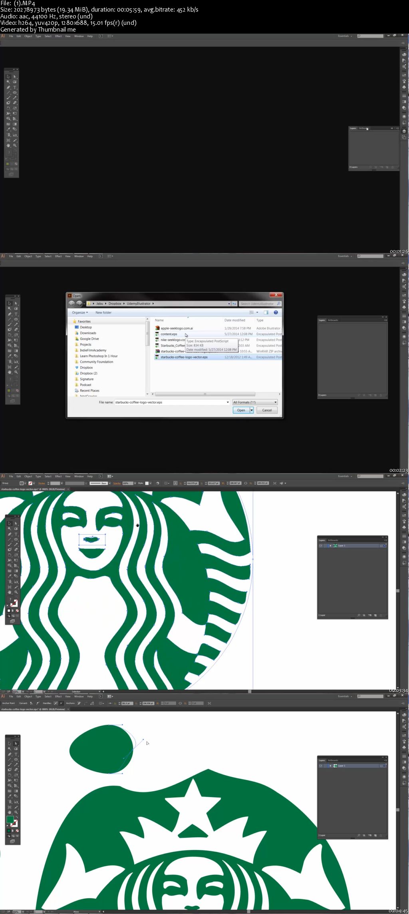Choose the Eraser tool in the 00:03:34 frame
The image size is (409, 914).
pyautogui.click(x=16, y=549)
